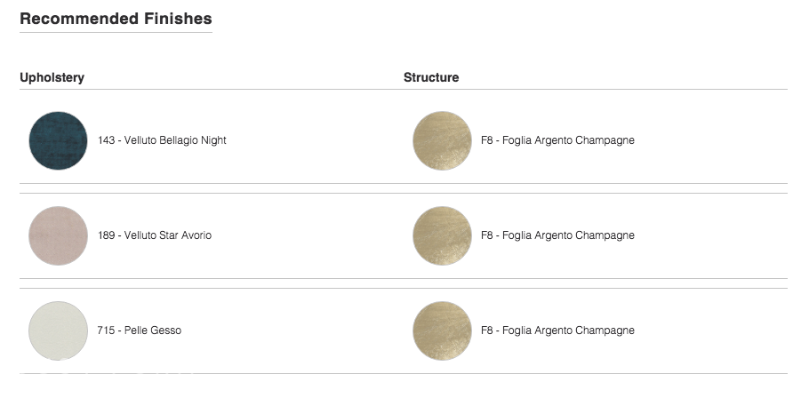Image resolution: width=809 pixels, height=398 pixels.
Task: Pick the Velluto Star Avorio pink swatch
Action: (58, 235)
